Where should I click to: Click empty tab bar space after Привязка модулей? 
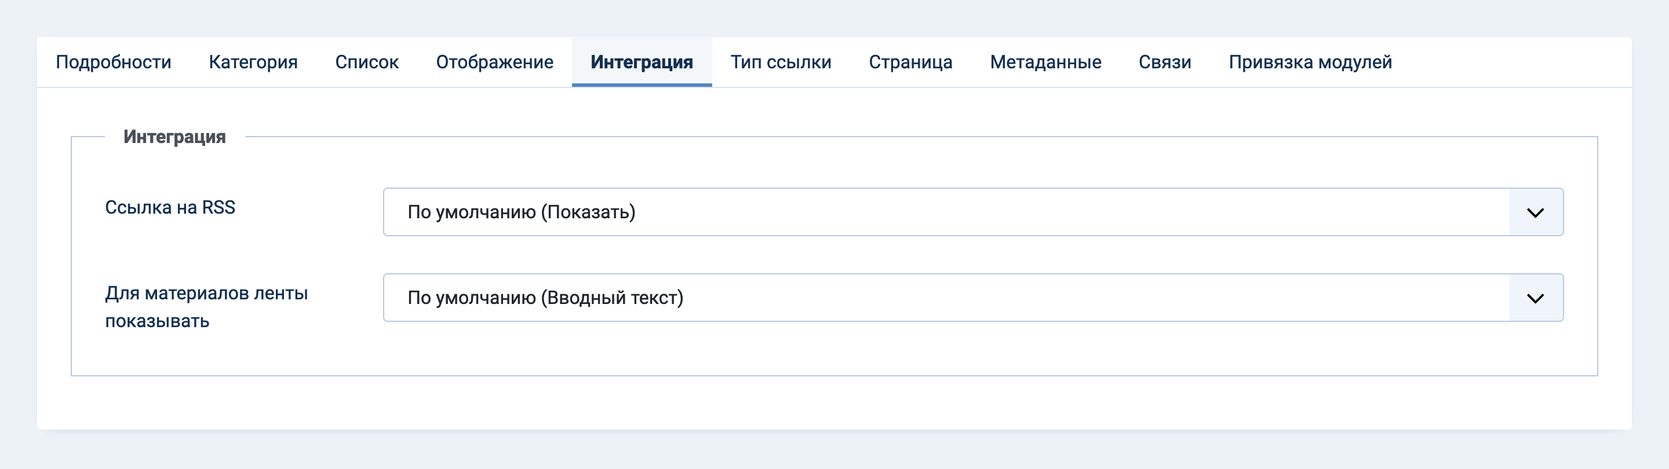coord(1521,62)
